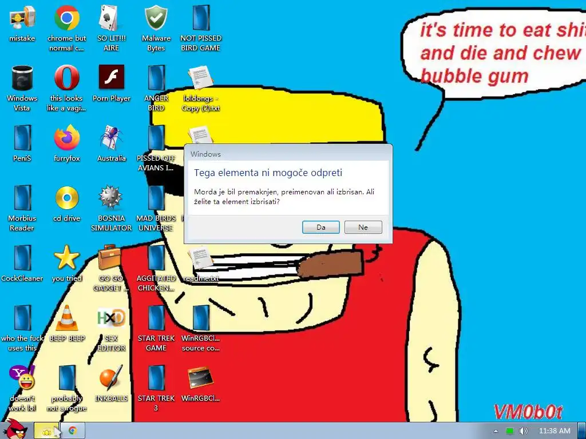Show hidden tray icons arrow
The width and height of the screenshot is (586, 439).
pos(496,431)
